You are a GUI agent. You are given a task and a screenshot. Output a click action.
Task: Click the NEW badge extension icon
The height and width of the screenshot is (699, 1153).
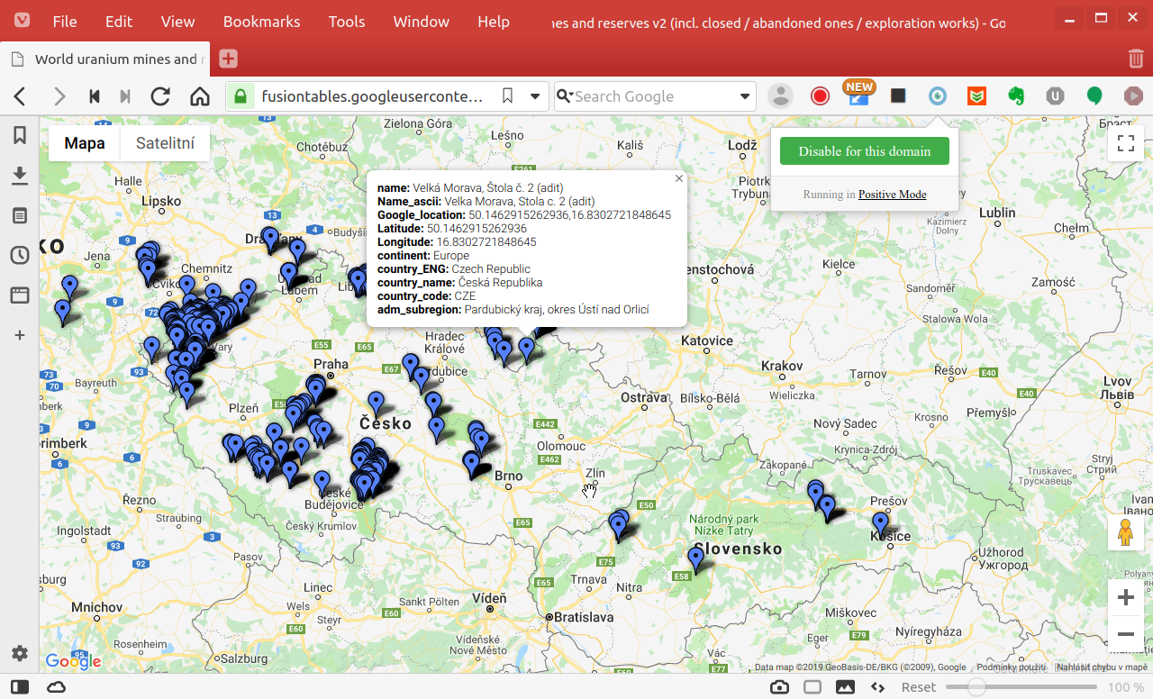pos(858,93)
